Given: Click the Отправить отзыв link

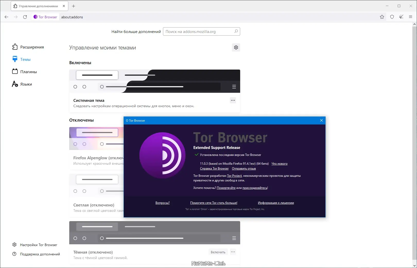Looking at the screenshot, I should coord(244,169).
